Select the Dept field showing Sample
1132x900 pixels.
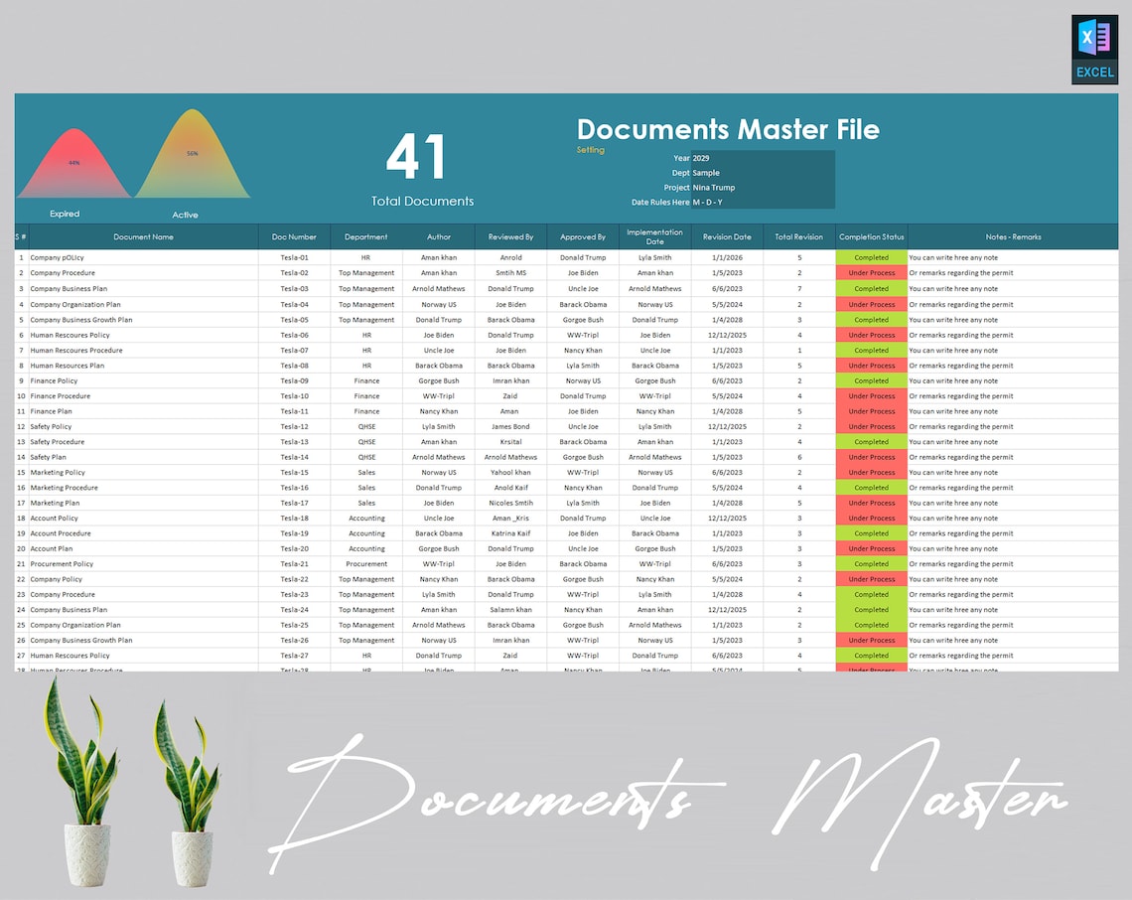coord(763,173)
